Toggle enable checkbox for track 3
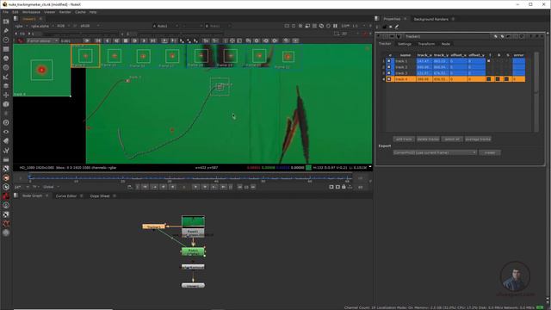This screenshot has width=551, height=310. click(388, 72)
